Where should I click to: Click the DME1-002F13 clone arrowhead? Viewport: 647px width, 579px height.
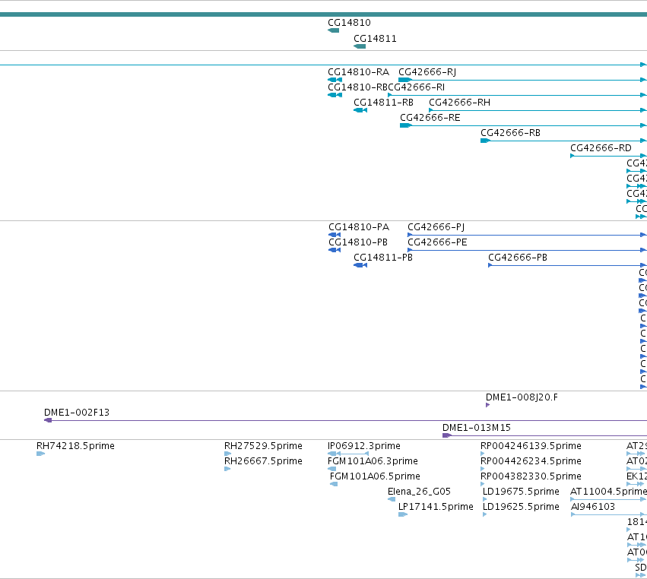pos(48,420)
